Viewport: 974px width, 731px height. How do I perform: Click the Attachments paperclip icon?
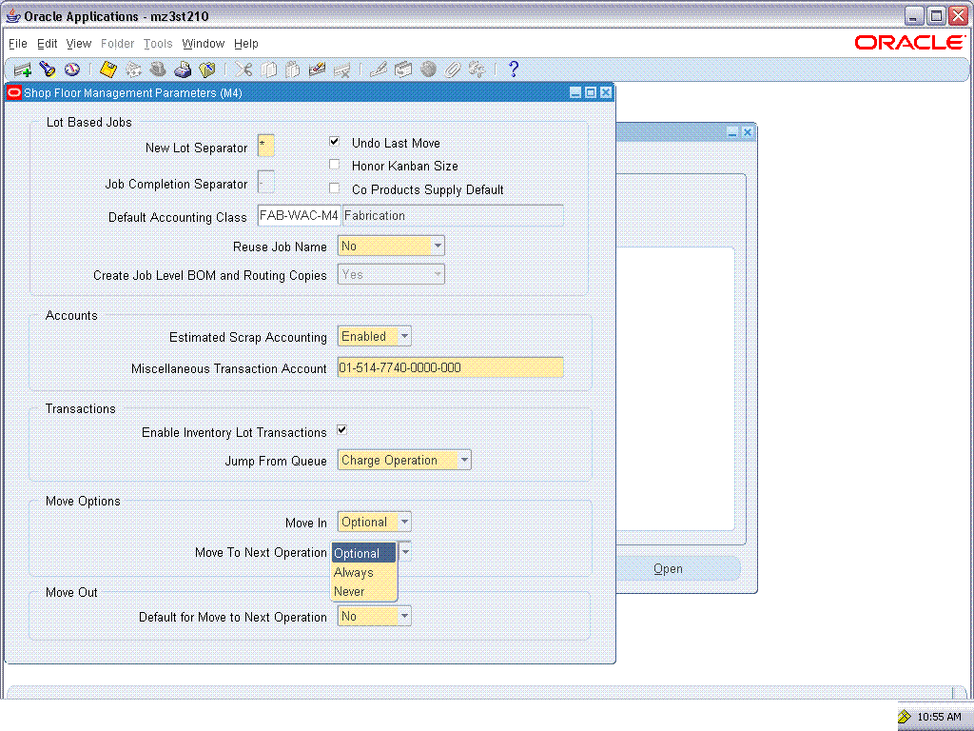pos(452,69)
